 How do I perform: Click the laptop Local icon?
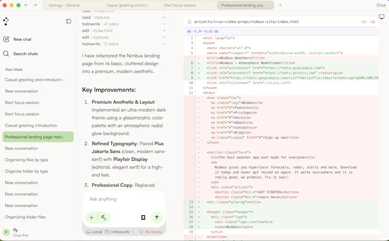coord(88,232)
